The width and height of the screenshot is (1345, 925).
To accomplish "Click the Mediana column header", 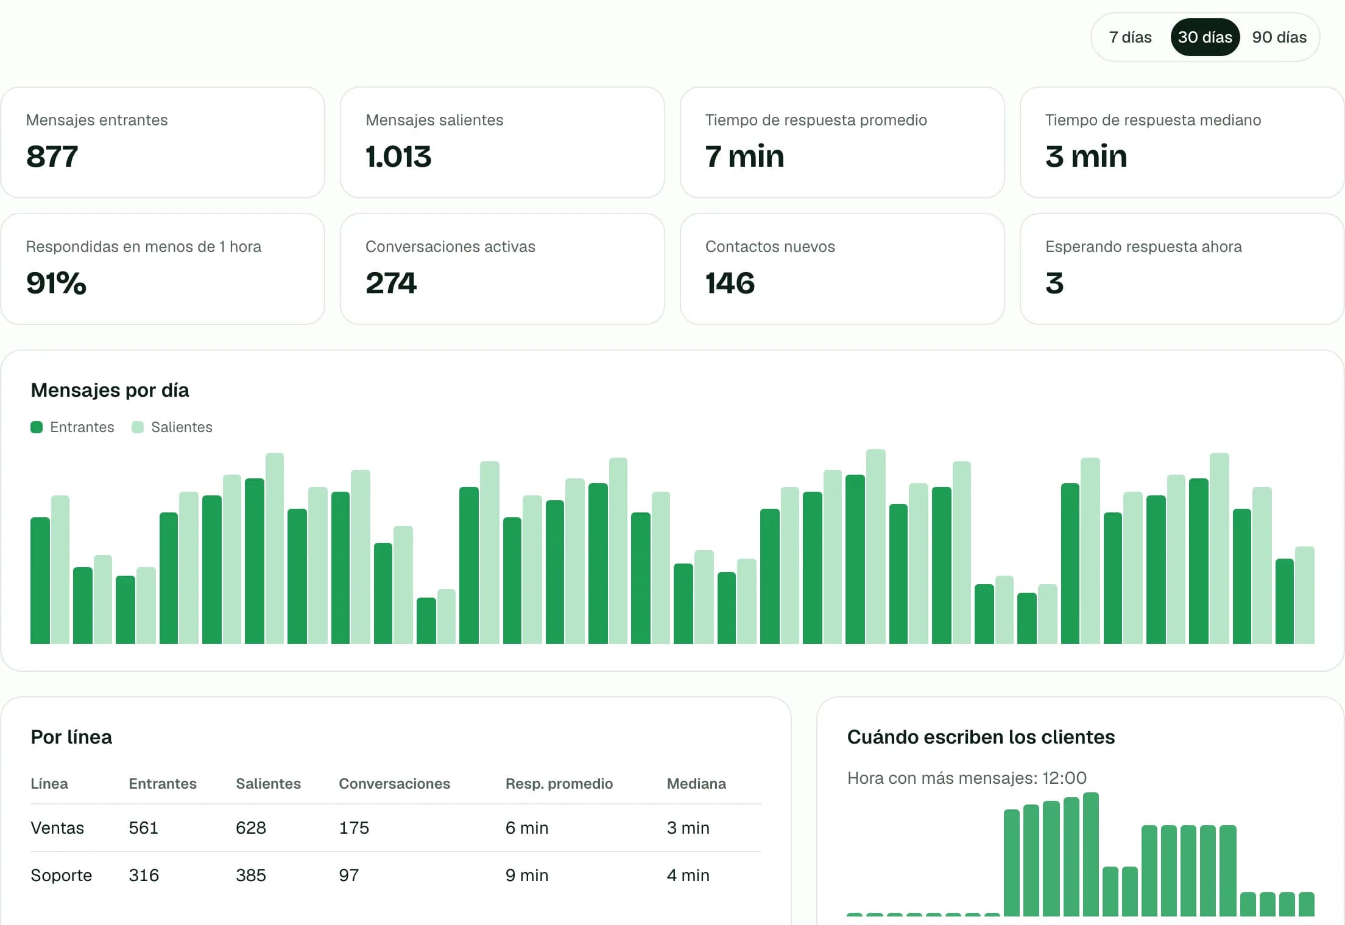I will coord(696,784).
